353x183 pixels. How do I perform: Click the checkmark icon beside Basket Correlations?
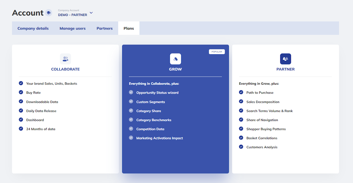point(241,138)
